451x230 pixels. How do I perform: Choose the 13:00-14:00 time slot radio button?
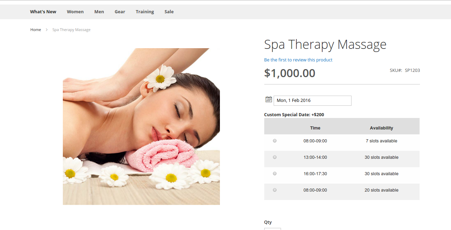click(x=275, y=157)
